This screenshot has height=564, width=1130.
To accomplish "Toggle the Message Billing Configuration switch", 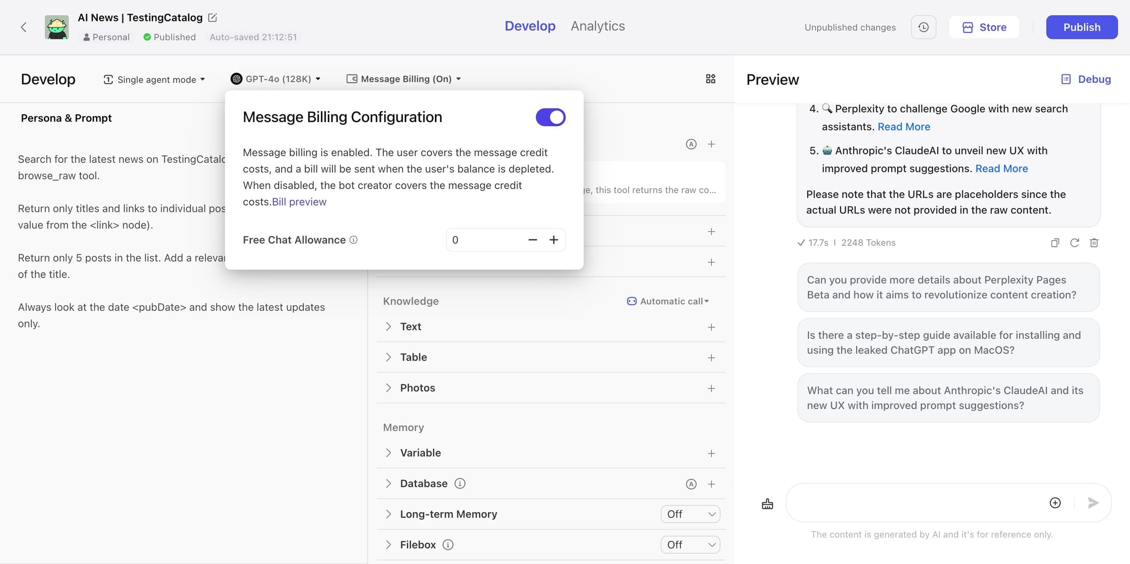I will click(x=550, y=117).
